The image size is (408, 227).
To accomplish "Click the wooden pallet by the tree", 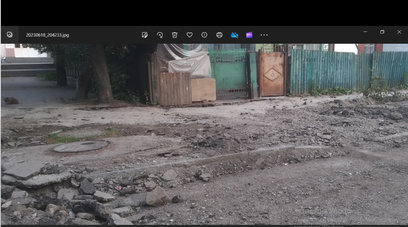I will 175,88.
